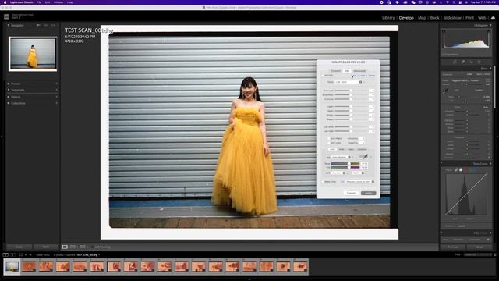Click the Previous button in right panel

point(453,247)
